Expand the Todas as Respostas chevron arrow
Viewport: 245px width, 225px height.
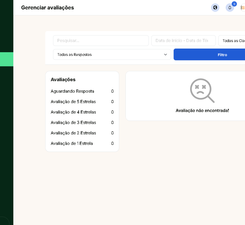pos(165,54)
